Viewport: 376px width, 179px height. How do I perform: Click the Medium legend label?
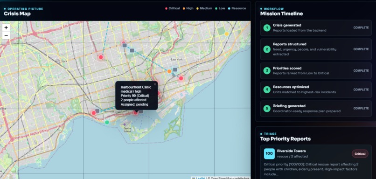(206, 8)
